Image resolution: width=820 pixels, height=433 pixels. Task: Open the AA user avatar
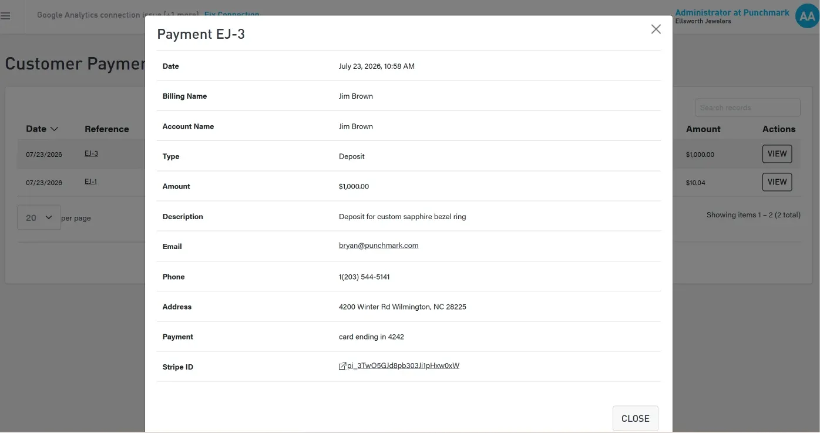tap(807, 16)
